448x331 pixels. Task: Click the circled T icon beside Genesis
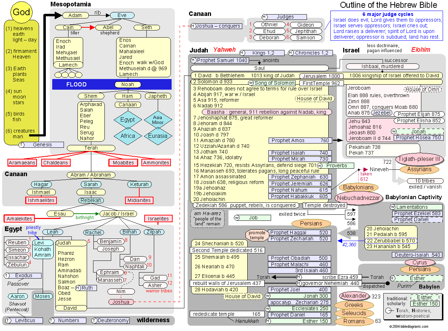click(22, 145)
